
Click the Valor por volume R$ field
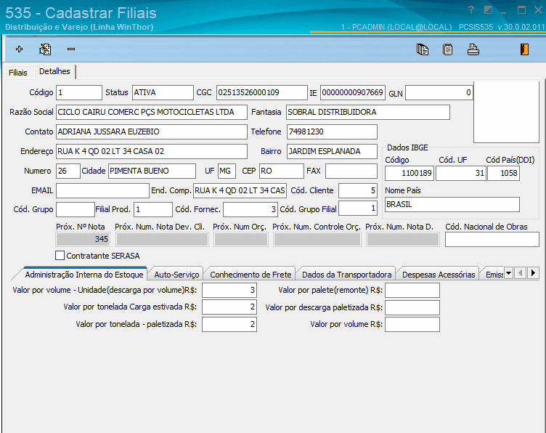tap(412, 324)
